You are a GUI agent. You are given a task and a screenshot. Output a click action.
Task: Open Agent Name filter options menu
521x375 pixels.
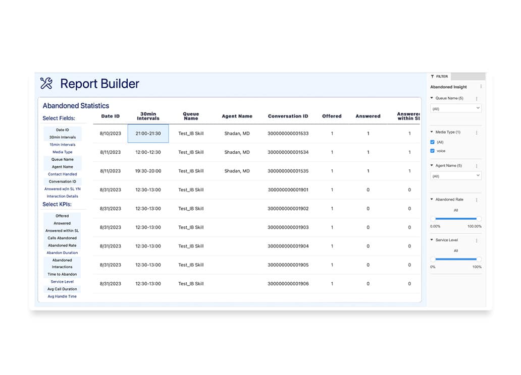[x=477, y=166]
